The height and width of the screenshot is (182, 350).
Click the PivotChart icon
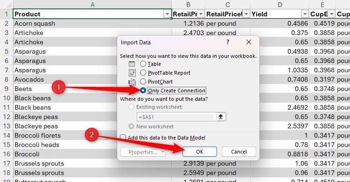pyautogui.click(x=132, y=82)
